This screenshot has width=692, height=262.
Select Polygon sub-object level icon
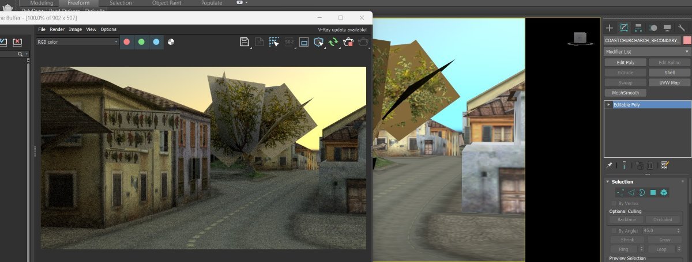[x=653, y=192]
